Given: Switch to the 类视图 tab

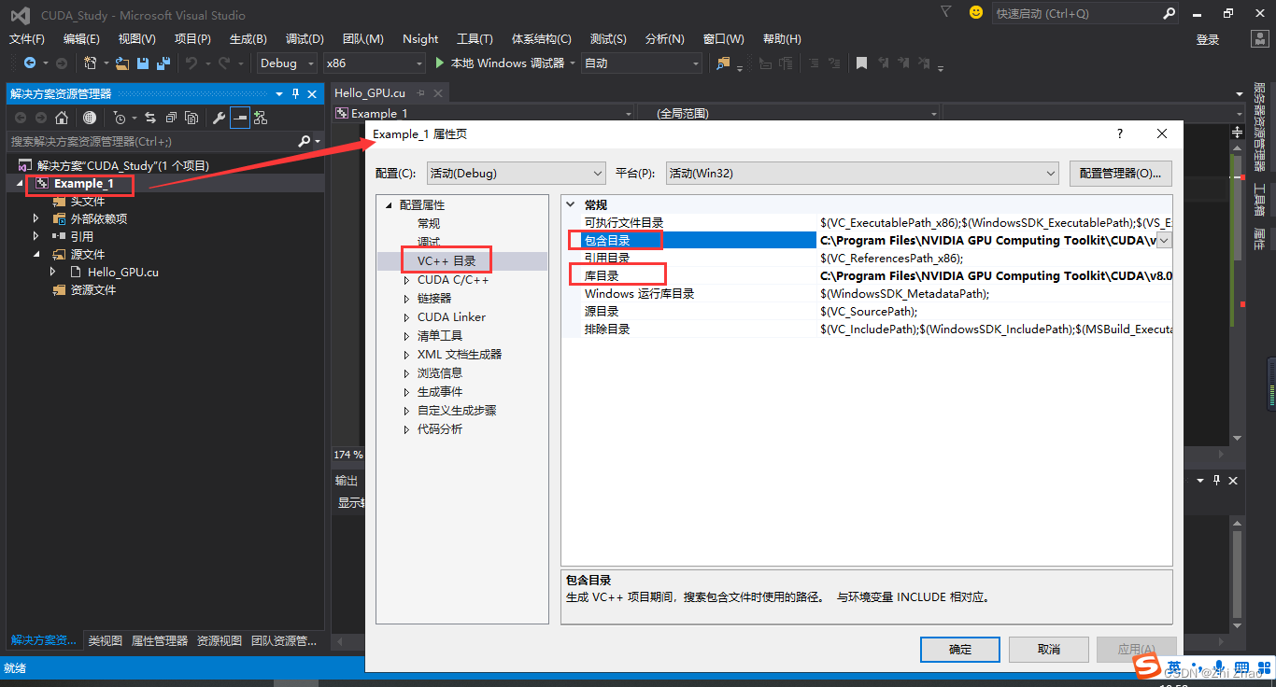Looking at the screenshot, I should coord(106,640).
